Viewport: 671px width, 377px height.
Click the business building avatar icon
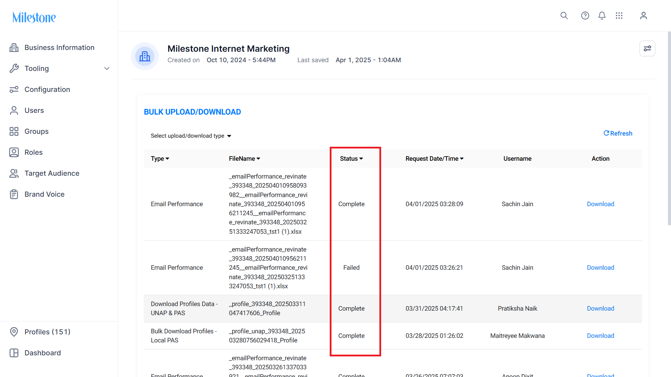tap(145, 56)
